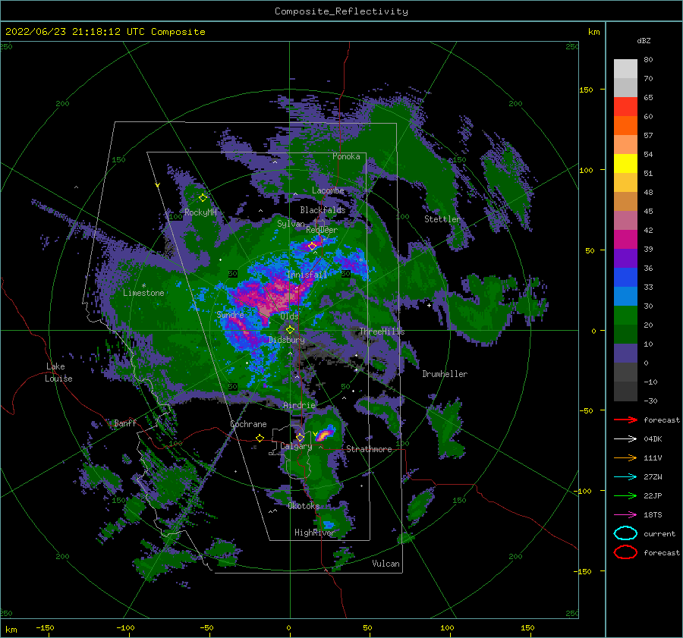Click the Vulcan city label

[386, 564]
